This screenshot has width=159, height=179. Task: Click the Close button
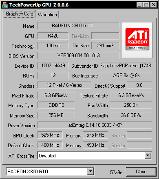[x=141, y=172]
